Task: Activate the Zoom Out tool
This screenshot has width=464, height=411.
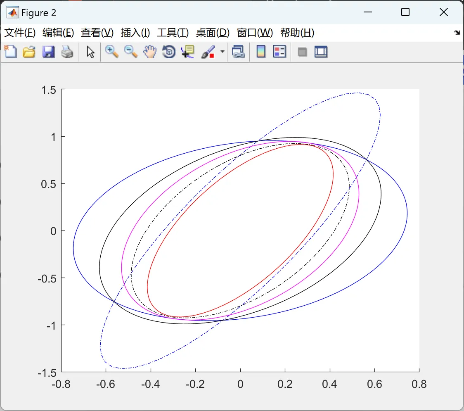Action: 130,52
